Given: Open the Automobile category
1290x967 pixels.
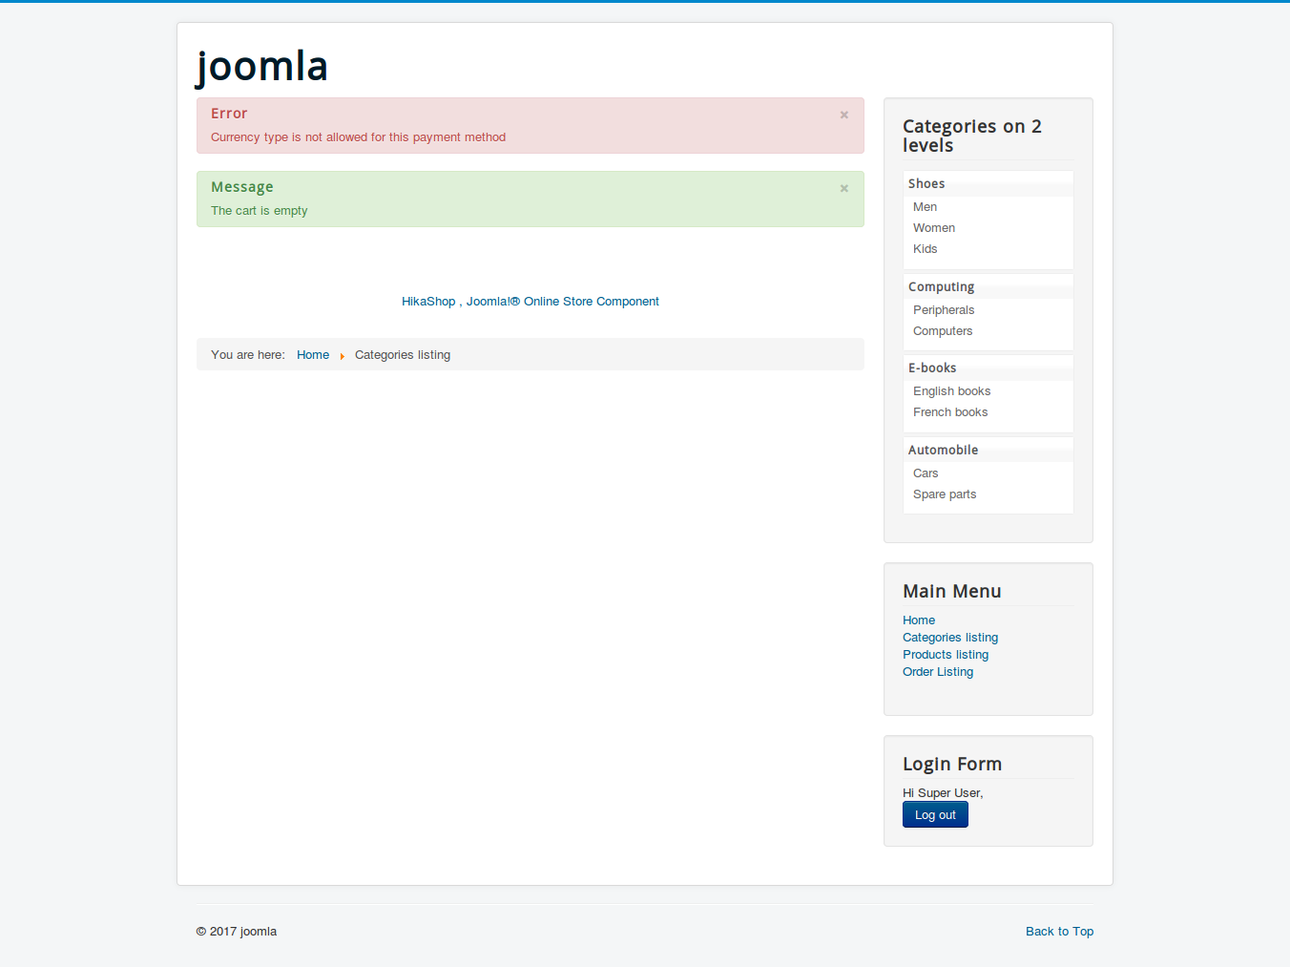Looking at the screenshot, I should 943,451.
